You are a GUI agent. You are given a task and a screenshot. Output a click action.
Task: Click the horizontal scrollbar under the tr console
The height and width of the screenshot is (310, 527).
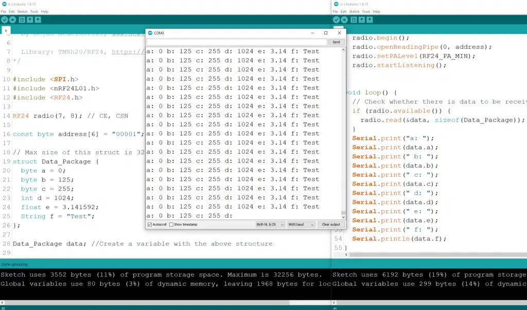(154, 303)
